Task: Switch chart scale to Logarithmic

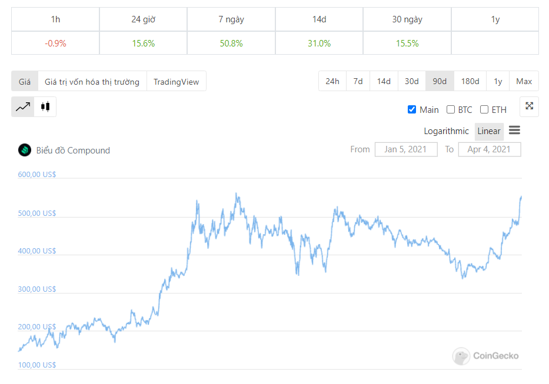Action: (446, 131)
